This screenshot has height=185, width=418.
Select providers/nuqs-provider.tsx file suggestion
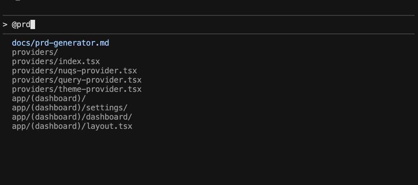[74, 71]
